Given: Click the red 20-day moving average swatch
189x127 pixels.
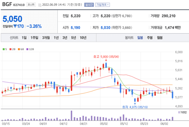Looking at the screenshot, I should [10, 49].
